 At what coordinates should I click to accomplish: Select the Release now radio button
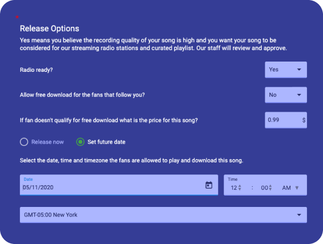coord(24,142)
